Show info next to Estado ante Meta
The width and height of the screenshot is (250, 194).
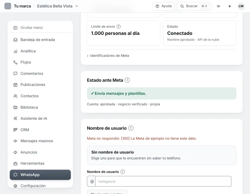pos(127,80)
